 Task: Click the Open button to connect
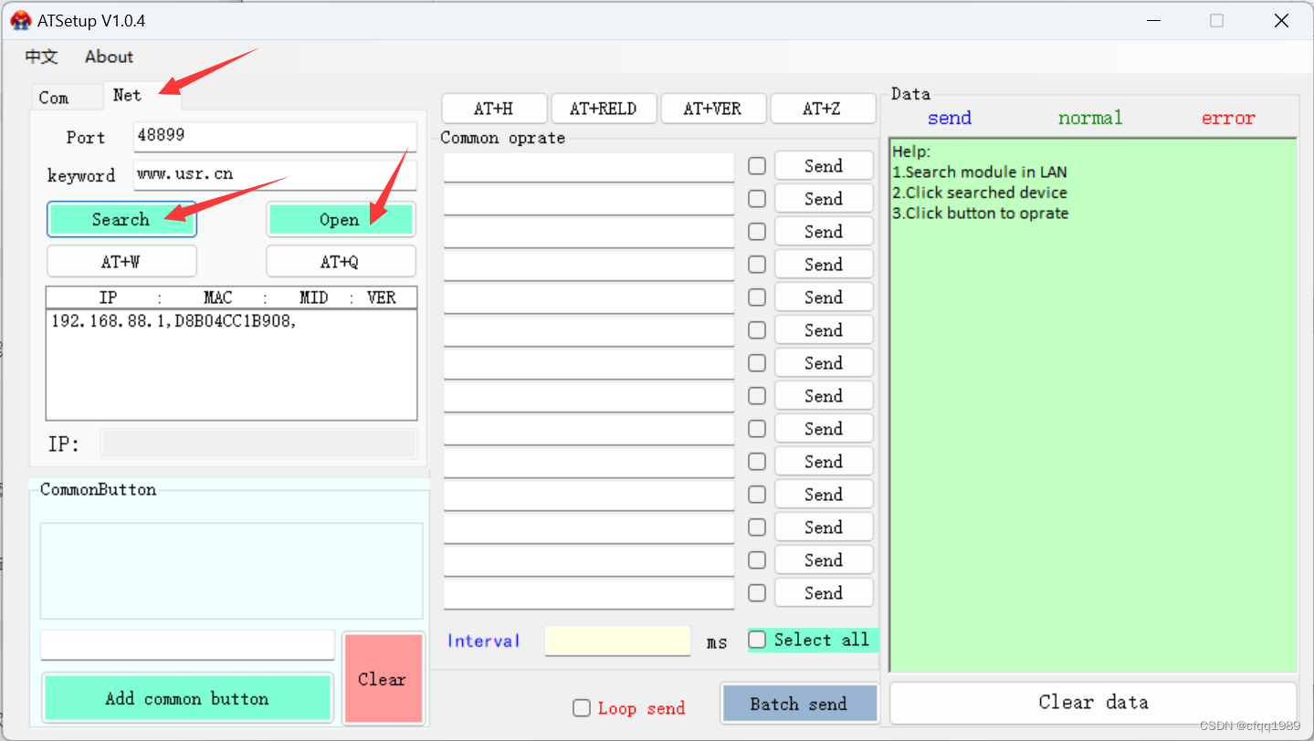[x=341, y=219]
